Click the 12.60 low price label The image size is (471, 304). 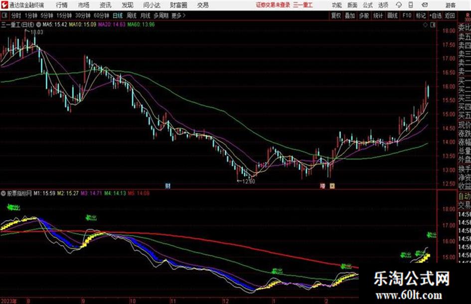248,181
